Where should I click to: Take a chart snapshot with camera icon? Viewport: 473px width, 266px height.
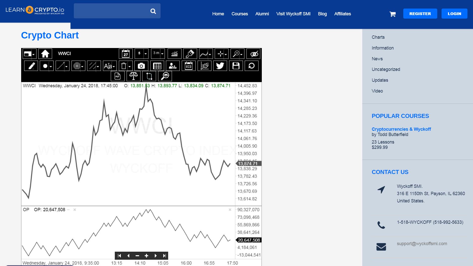[x=141, y=66]
